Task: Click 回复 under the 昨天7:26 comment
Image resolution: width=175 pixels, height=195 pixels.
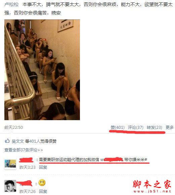Action: point(43,191)
